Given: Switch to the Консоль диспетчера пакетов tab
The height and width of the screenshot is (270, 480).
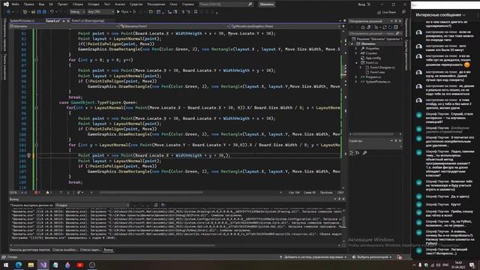Looking at the screenshot, I should 30,250.
